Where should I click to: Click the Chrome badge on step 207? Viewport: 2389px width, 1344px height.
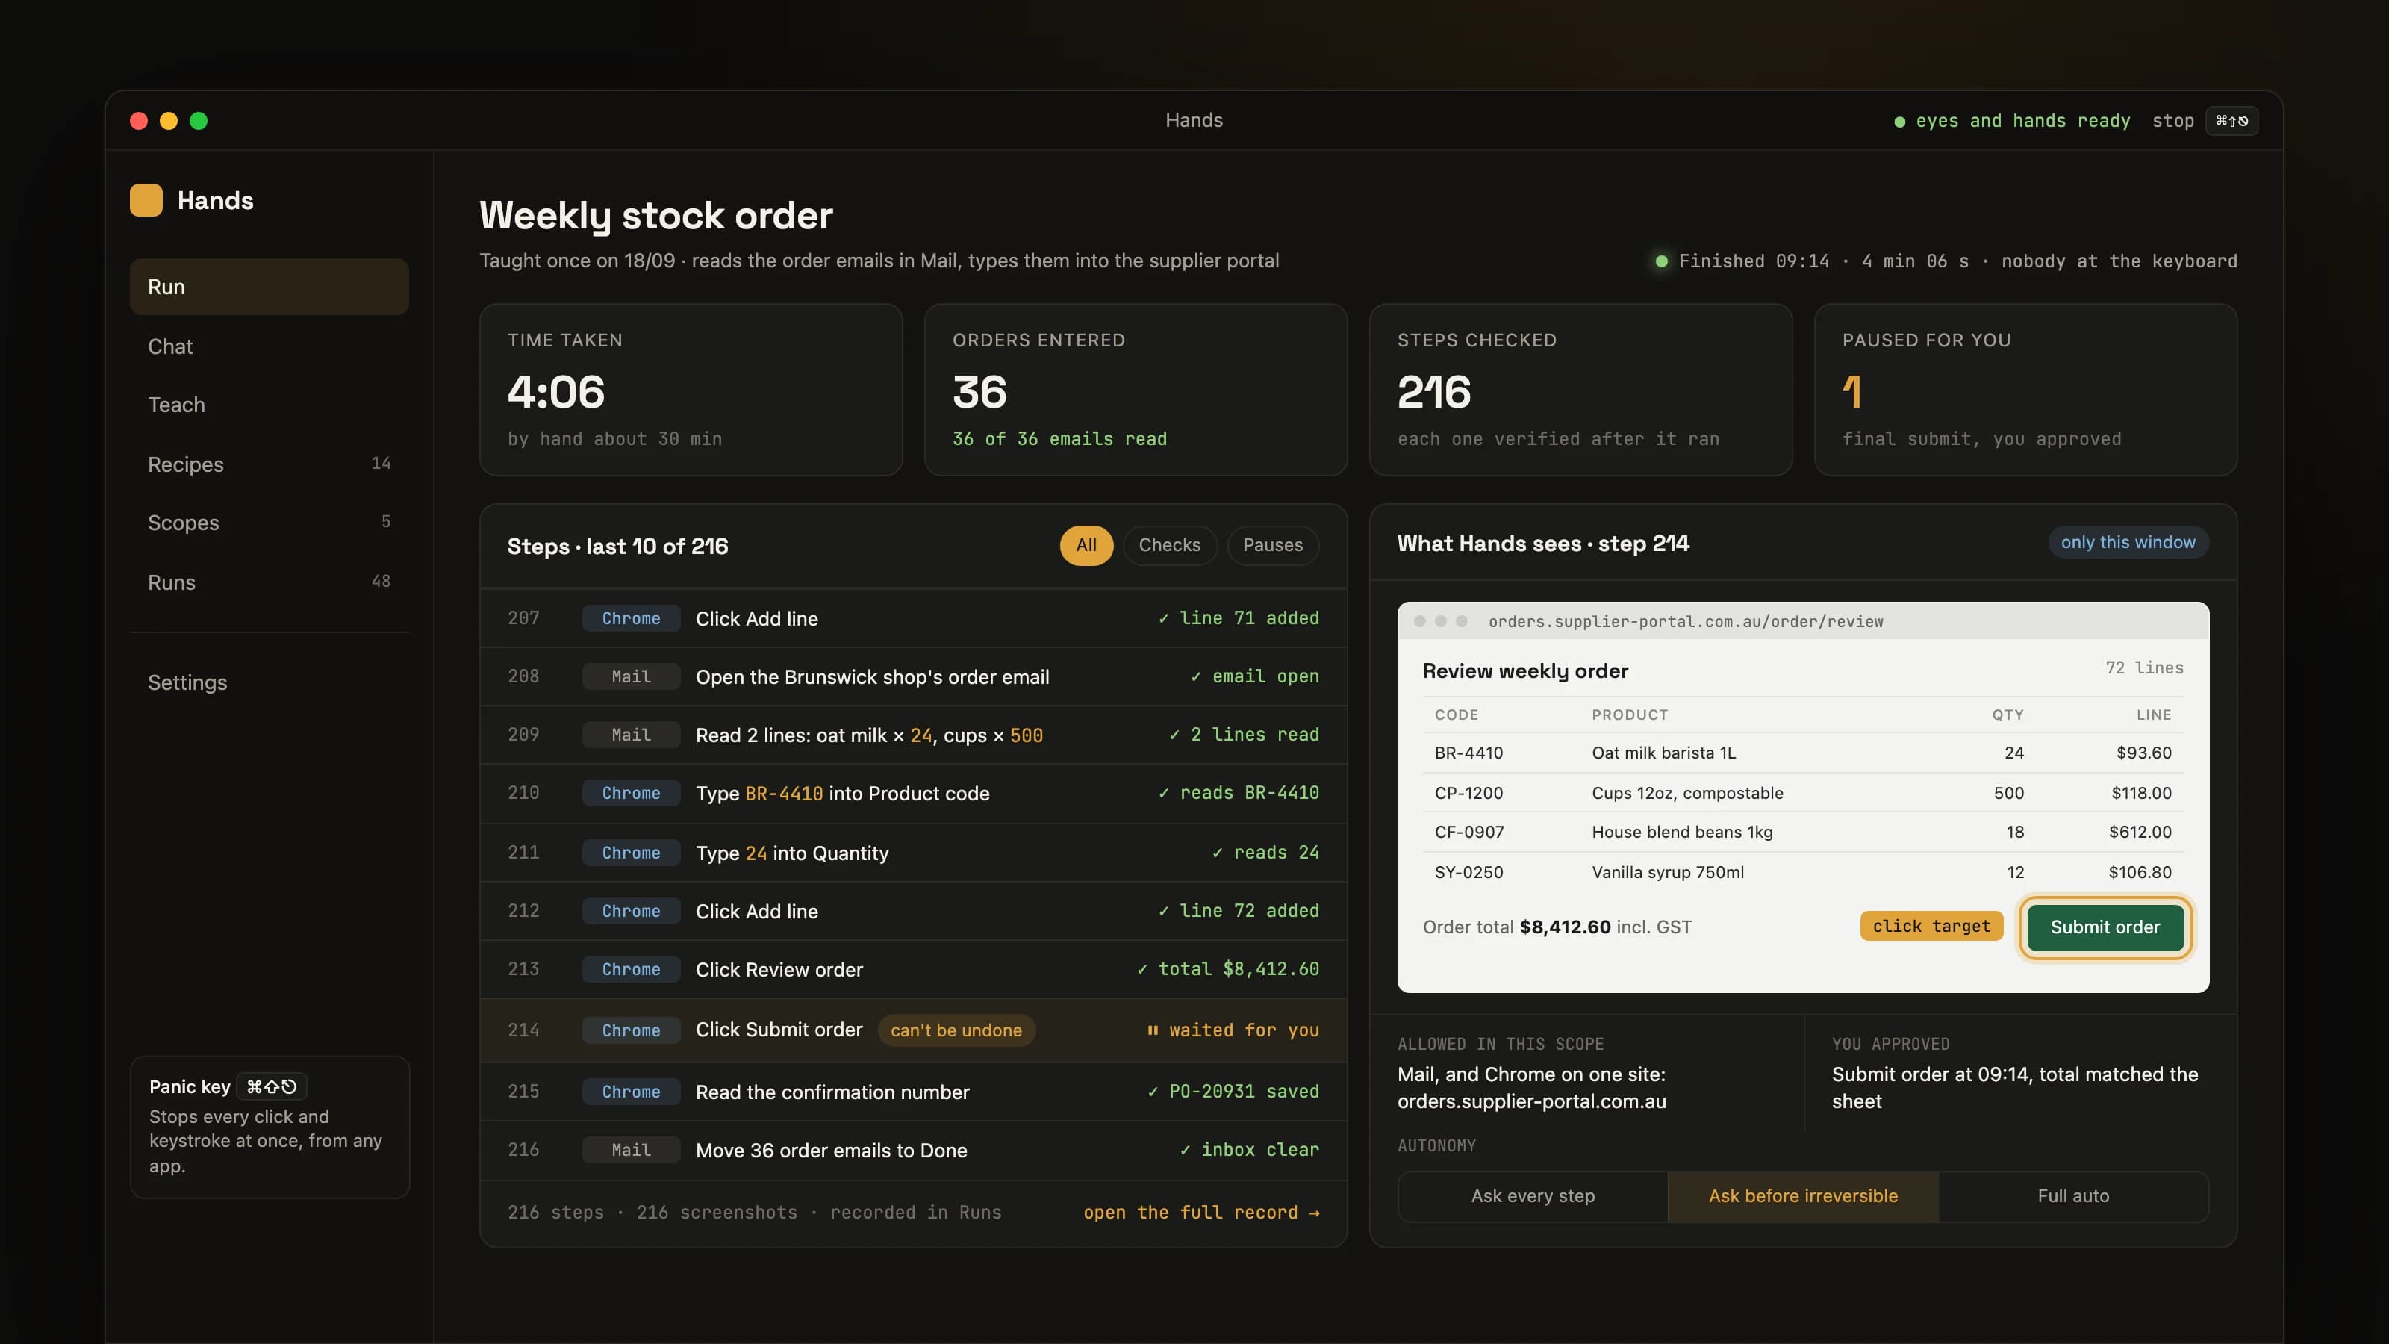tap(631, 619)
